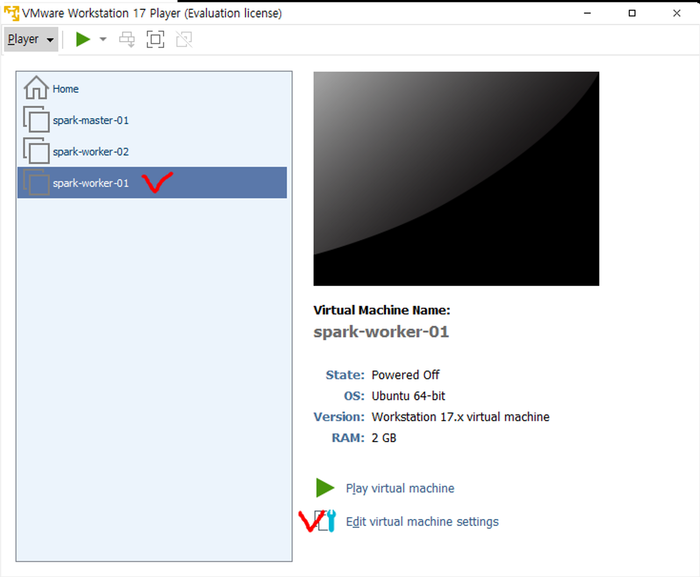Click the green play icon beside Play virtual machine
The image size is (700, 577).
coord(325,488)
